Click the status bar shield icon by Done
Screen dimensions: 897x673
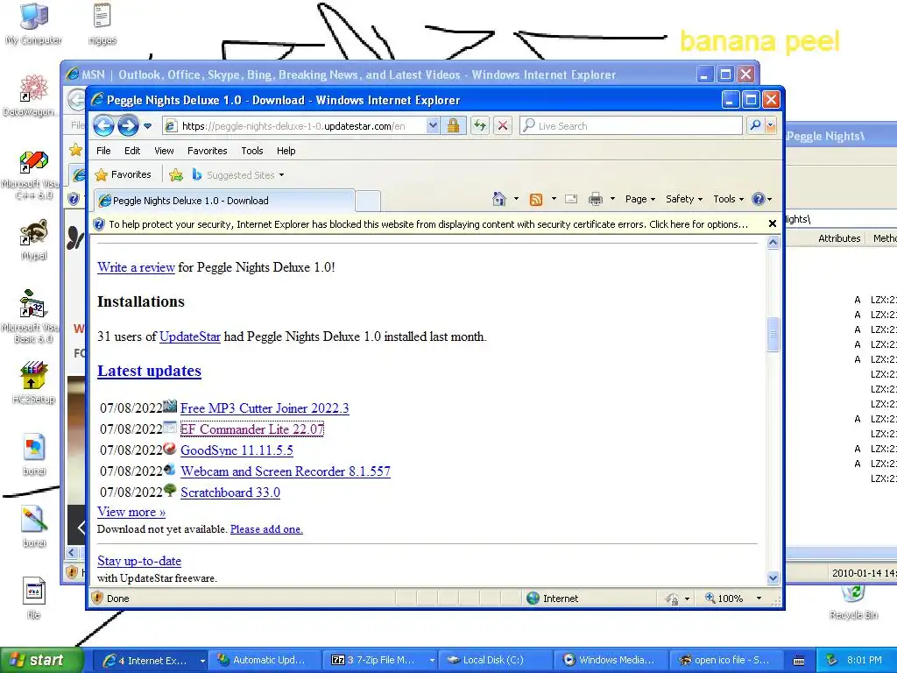coord(97,598)
